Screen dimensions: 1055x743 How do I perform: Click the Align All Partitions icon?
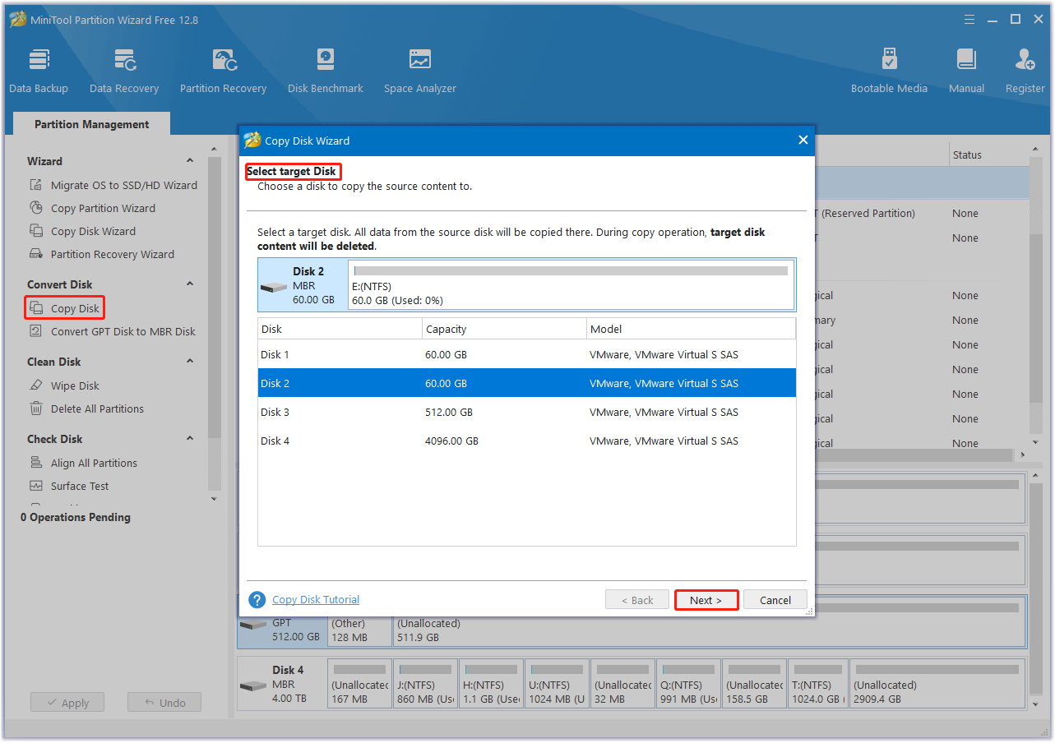36,463
